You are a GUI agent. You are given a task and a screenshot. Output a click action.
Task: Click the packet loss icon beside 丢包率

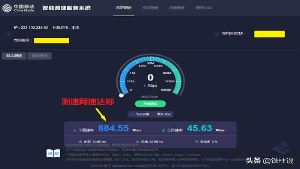[x=196, y=142]
